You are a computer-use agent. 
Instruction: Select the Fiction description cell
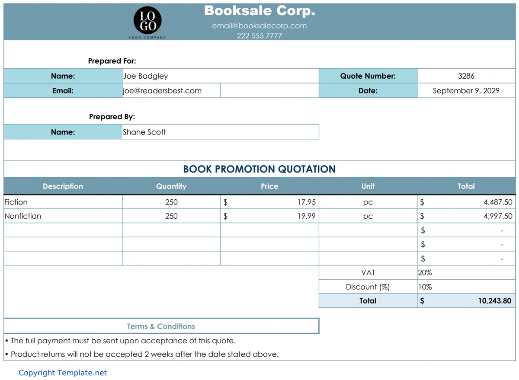(x=63, y=202)
